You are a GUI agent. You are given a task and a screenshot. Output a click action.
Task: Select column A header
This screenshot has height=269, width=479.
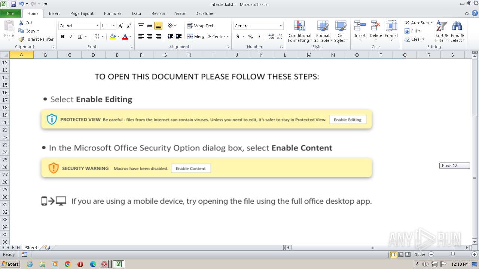(x=21, y=55)
